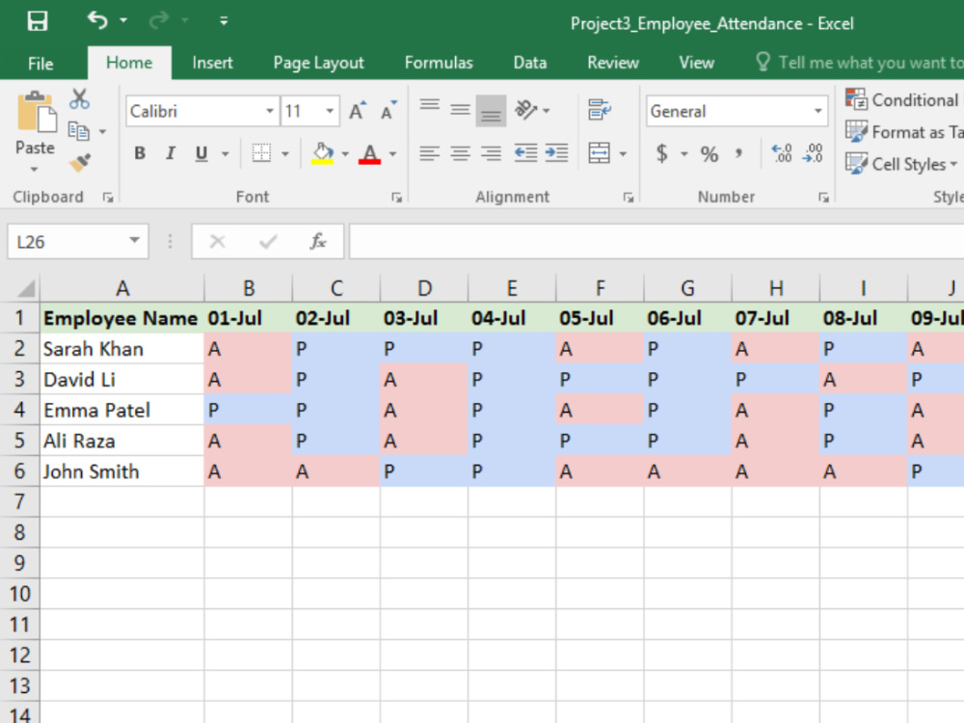Click the Copy icon

[78, 131]
